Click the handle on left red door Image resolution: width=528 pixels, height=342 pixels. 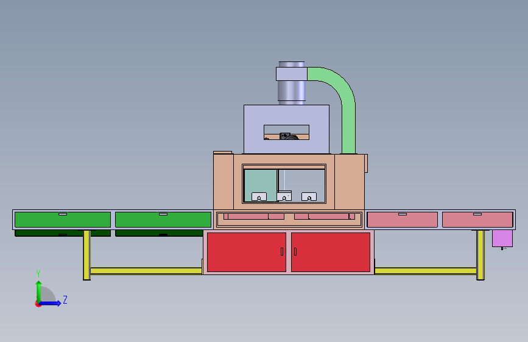tap(282, 251)
